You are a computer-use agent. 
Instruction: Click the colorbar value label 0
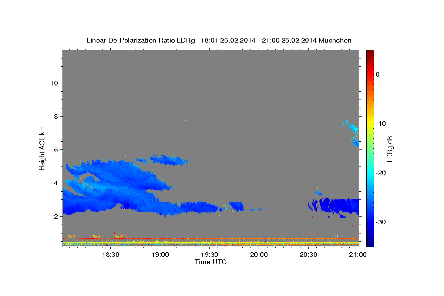coord(378,74)
